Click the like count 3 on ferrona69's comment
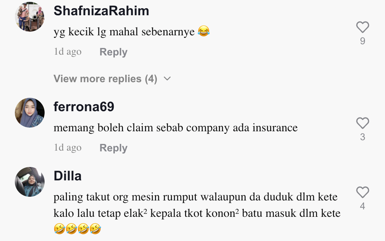The width and height of the screenshot is (385, 241). point(363,137)
